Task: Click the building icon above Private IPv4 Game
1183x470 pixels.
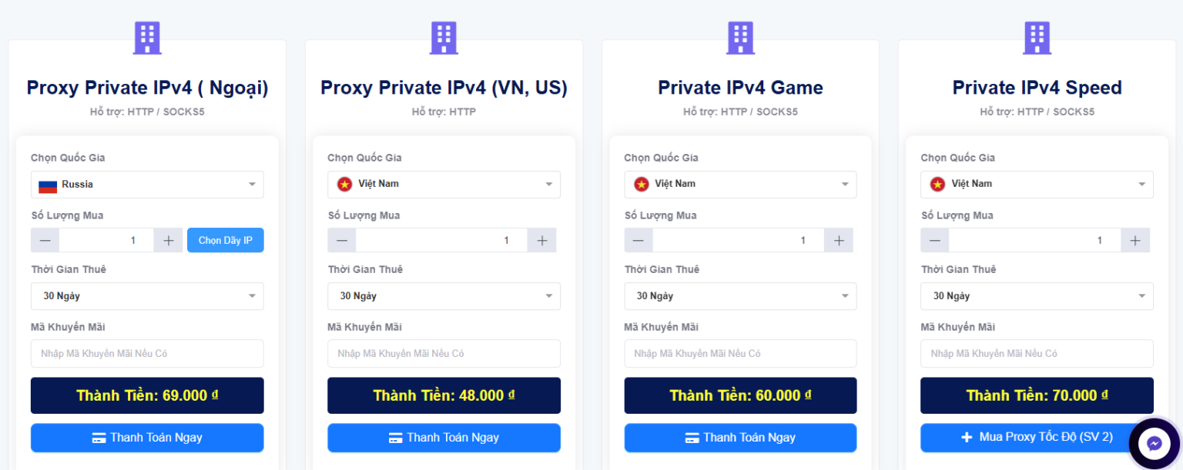Action: pos(740,36)
